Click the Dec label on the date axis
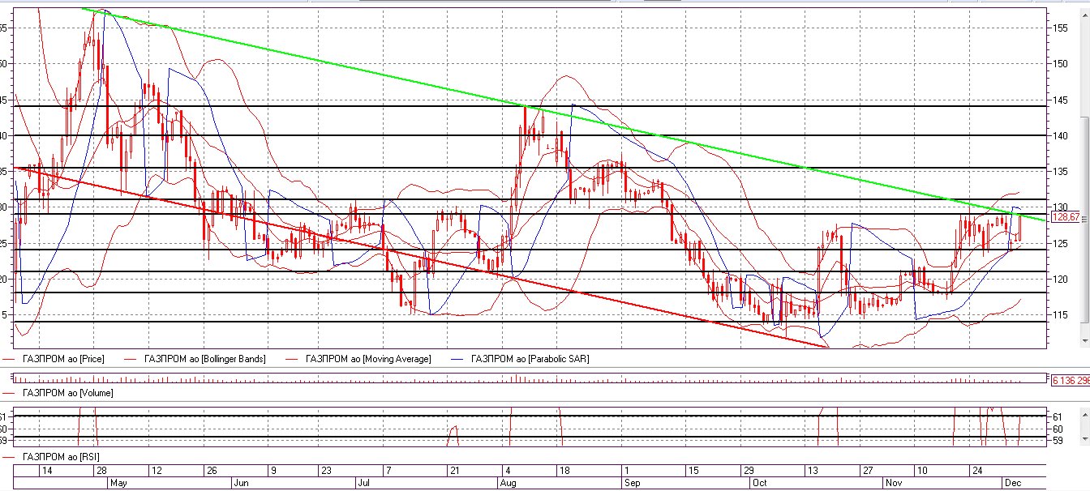Viewport: 1090px width, 491px height. (1012, 483)
